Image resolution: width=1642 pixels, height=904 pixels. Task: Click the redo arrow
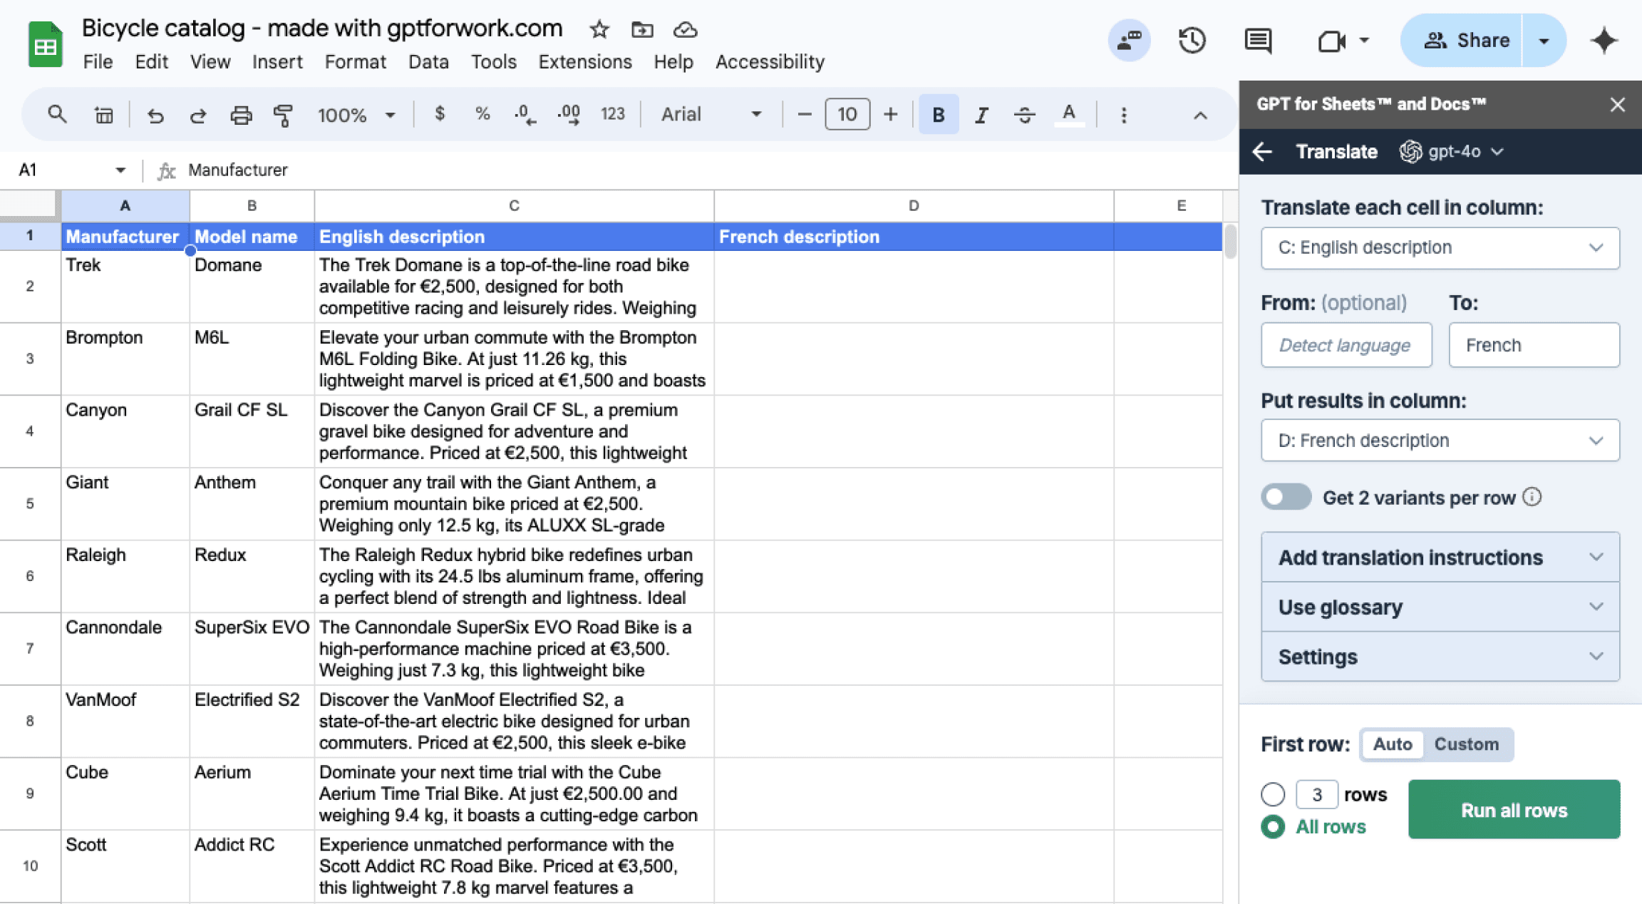coord(197,114)
